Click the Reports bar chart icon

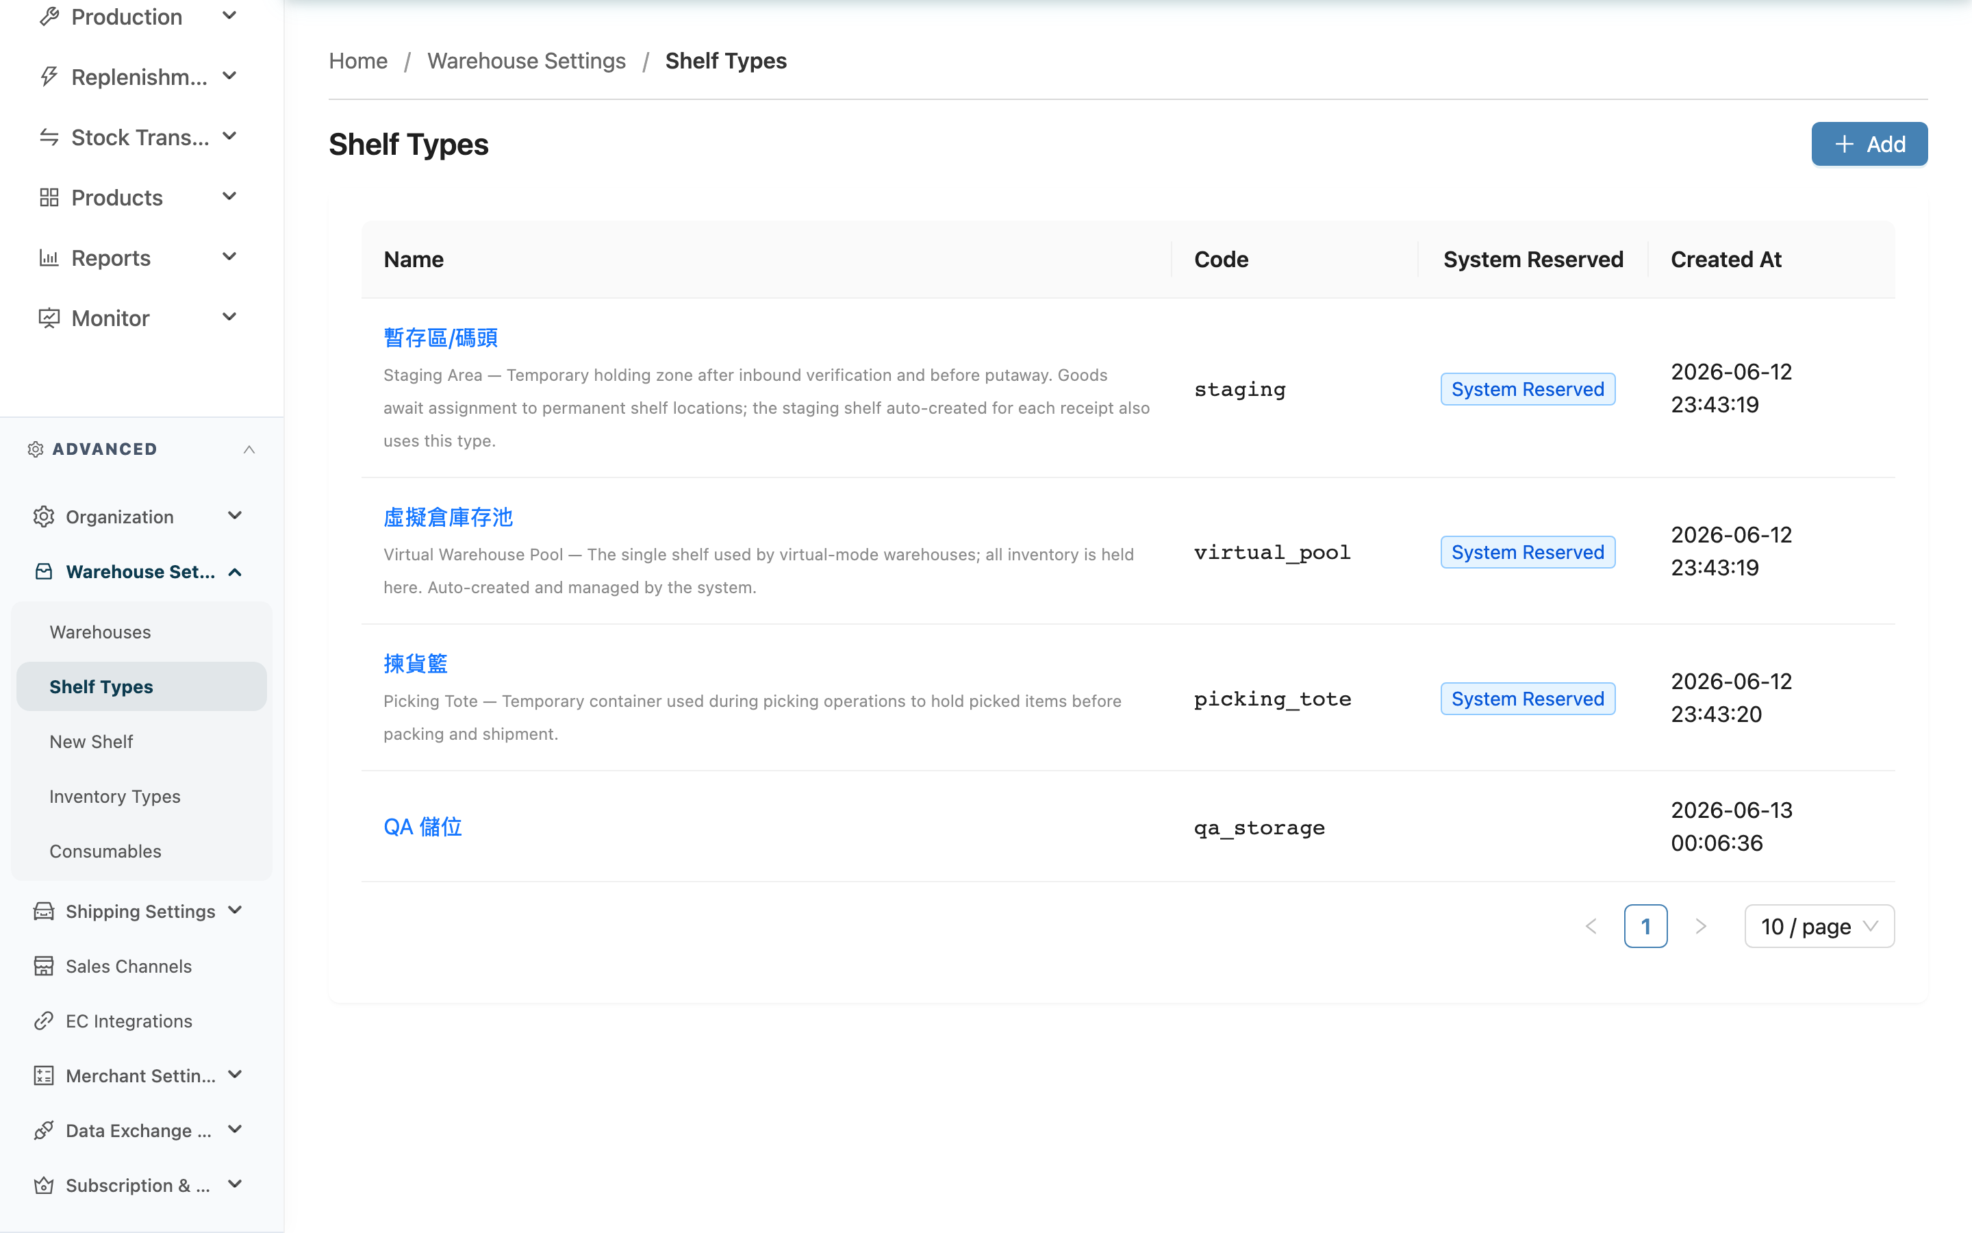coord(49,258)
